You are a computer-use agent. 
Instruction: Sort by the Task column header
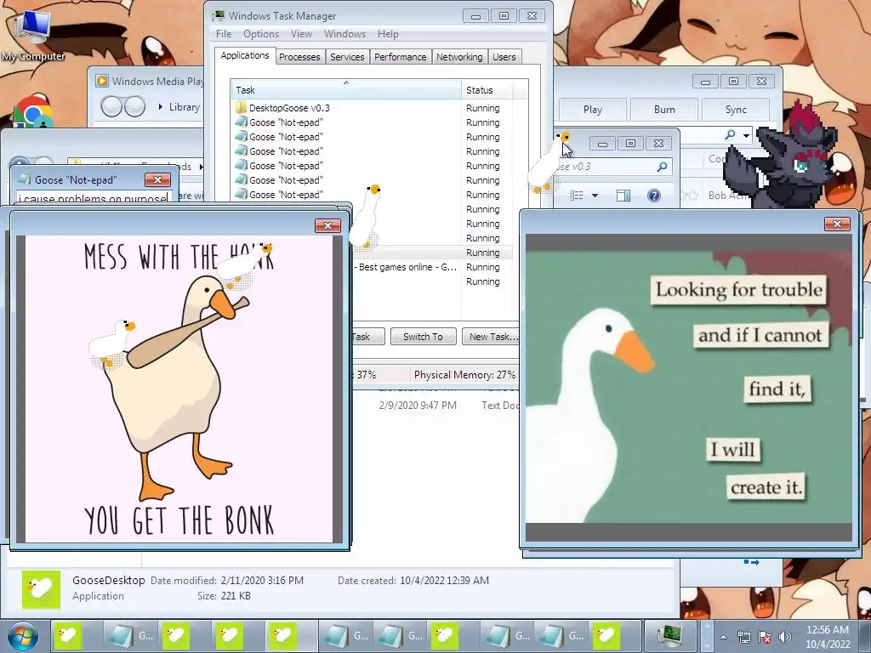click(x=345, y=90)
